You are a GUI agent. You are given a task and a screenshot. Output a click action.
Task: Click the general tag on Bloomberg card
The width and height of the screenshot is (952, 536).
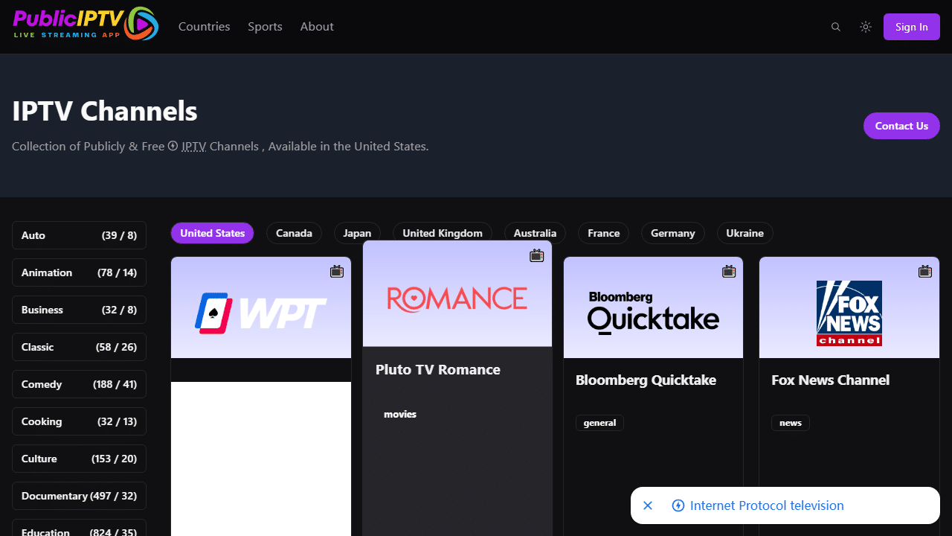[599, 423]
